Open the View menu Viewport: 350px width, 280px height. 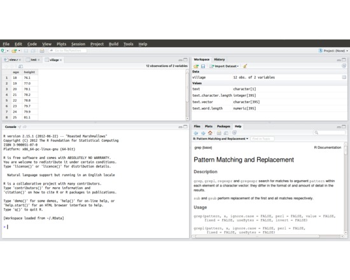pos(47,44)
